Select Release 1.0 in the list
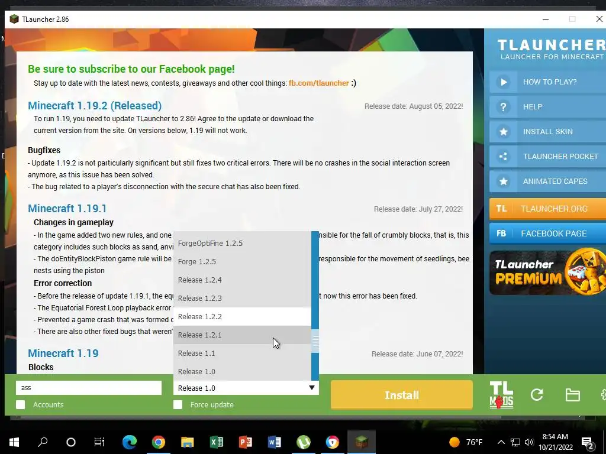 pos(242,372)
